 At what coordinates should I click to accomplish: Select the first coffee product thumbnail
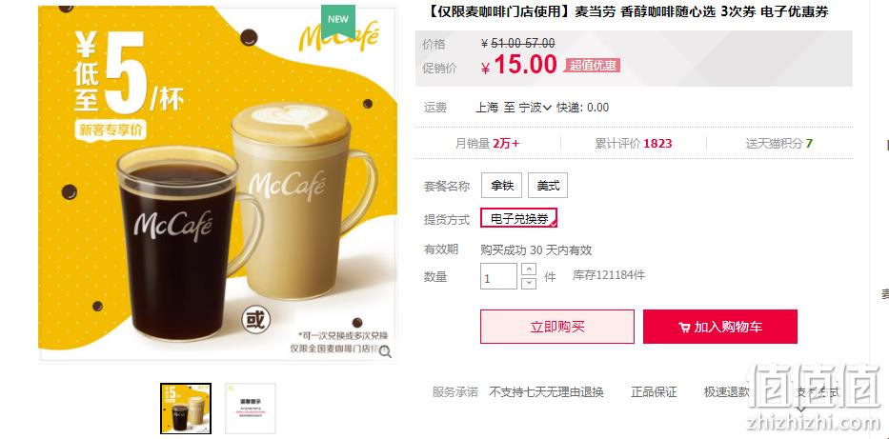[186, 409]
